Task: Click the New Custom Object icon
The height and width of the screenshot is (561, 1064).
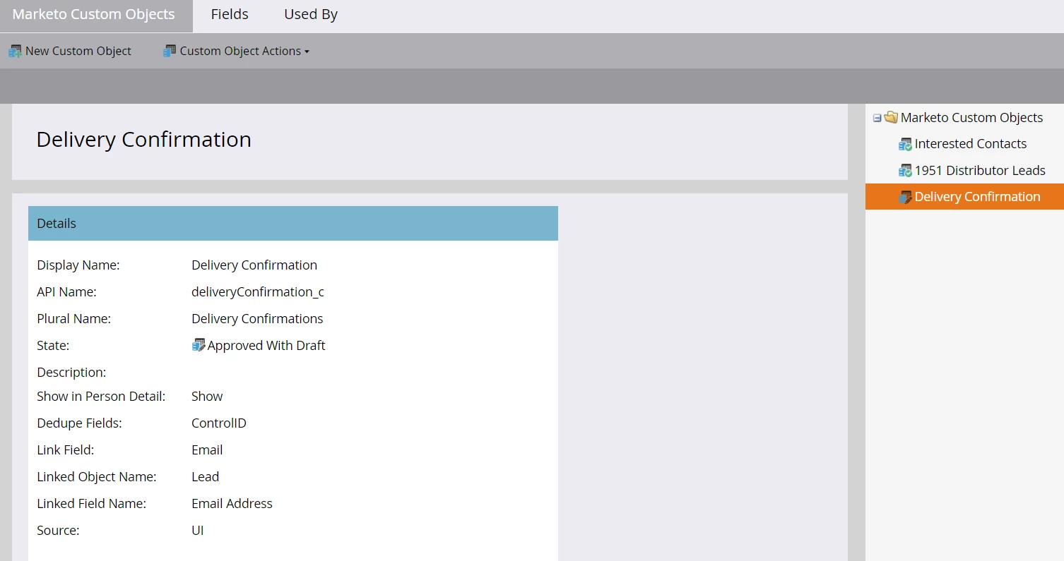Action: pyautogui.click(x=15, y=51)
